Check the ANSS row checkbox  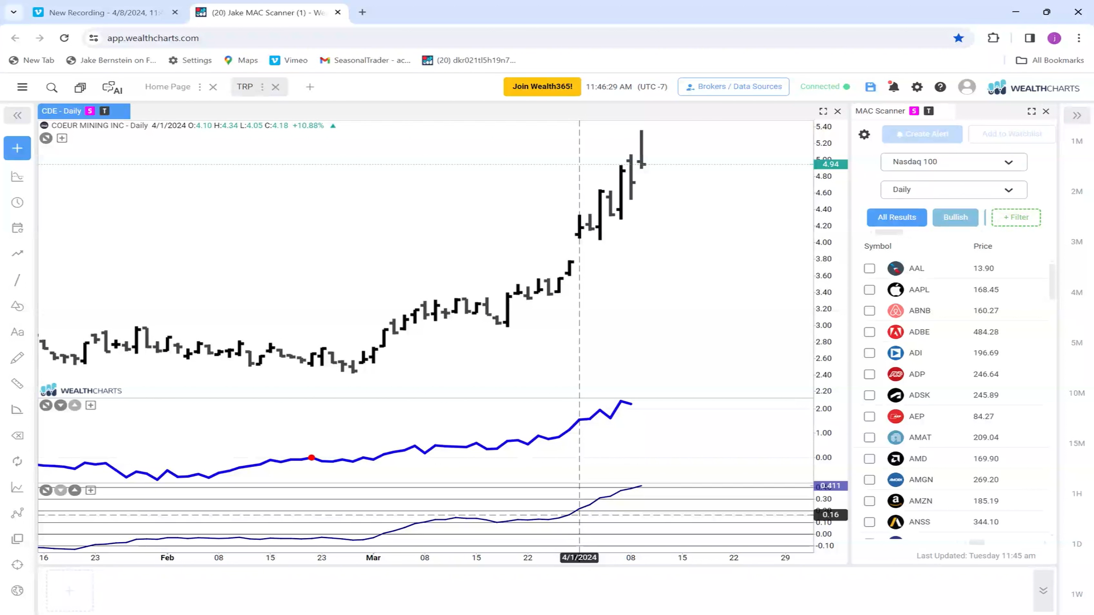point(869,522)
